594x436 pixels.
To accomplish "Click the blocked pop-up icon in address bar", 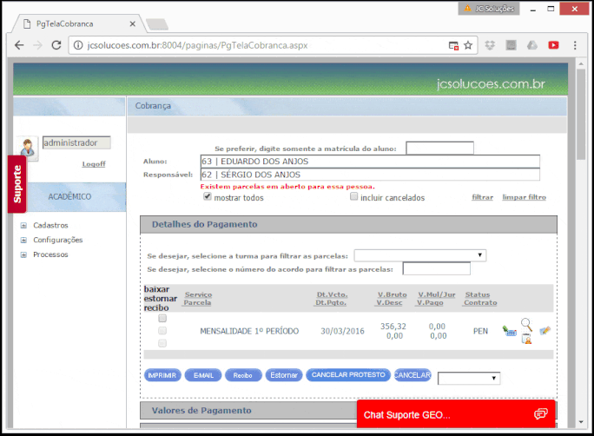I will [453, 46].
